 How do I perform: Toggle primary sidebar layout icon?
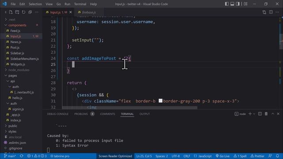227,4
